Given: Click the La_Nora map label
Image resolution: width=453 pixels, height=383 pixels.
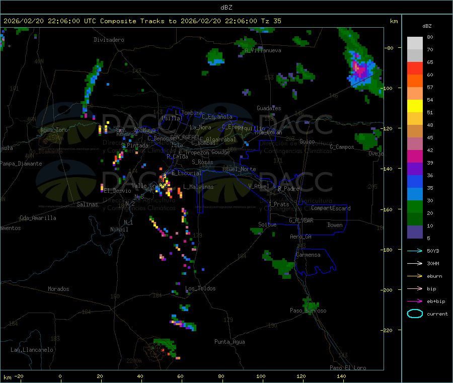Looking at the screenshot, I should pos(200,127).
